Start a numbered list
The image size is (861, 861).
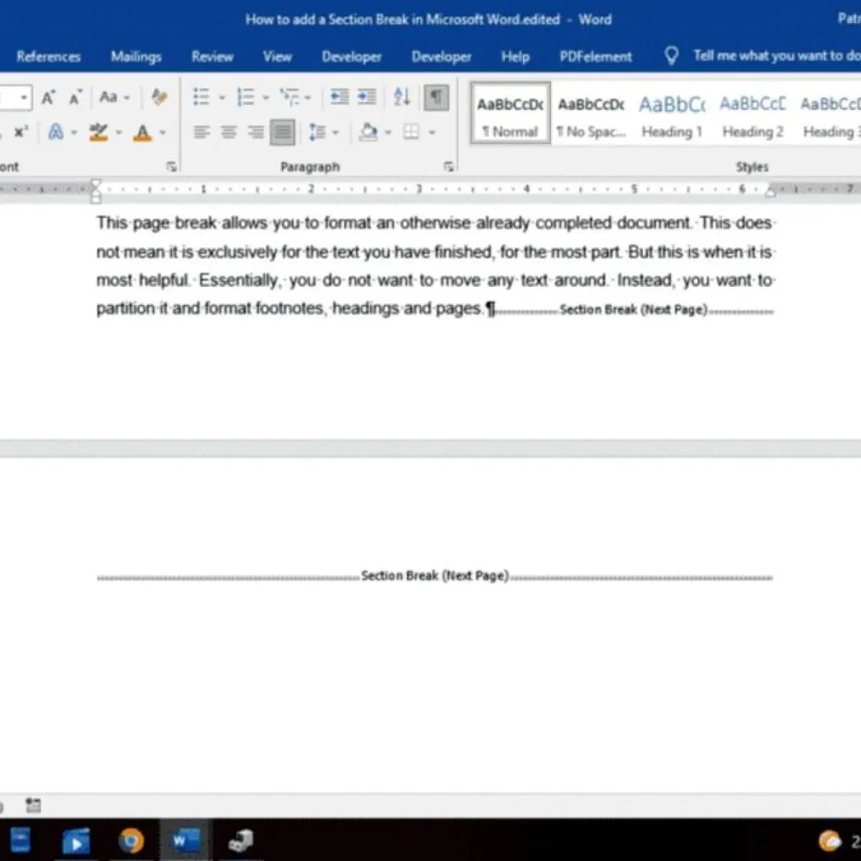pyautogui.click(x=246, y=97)
